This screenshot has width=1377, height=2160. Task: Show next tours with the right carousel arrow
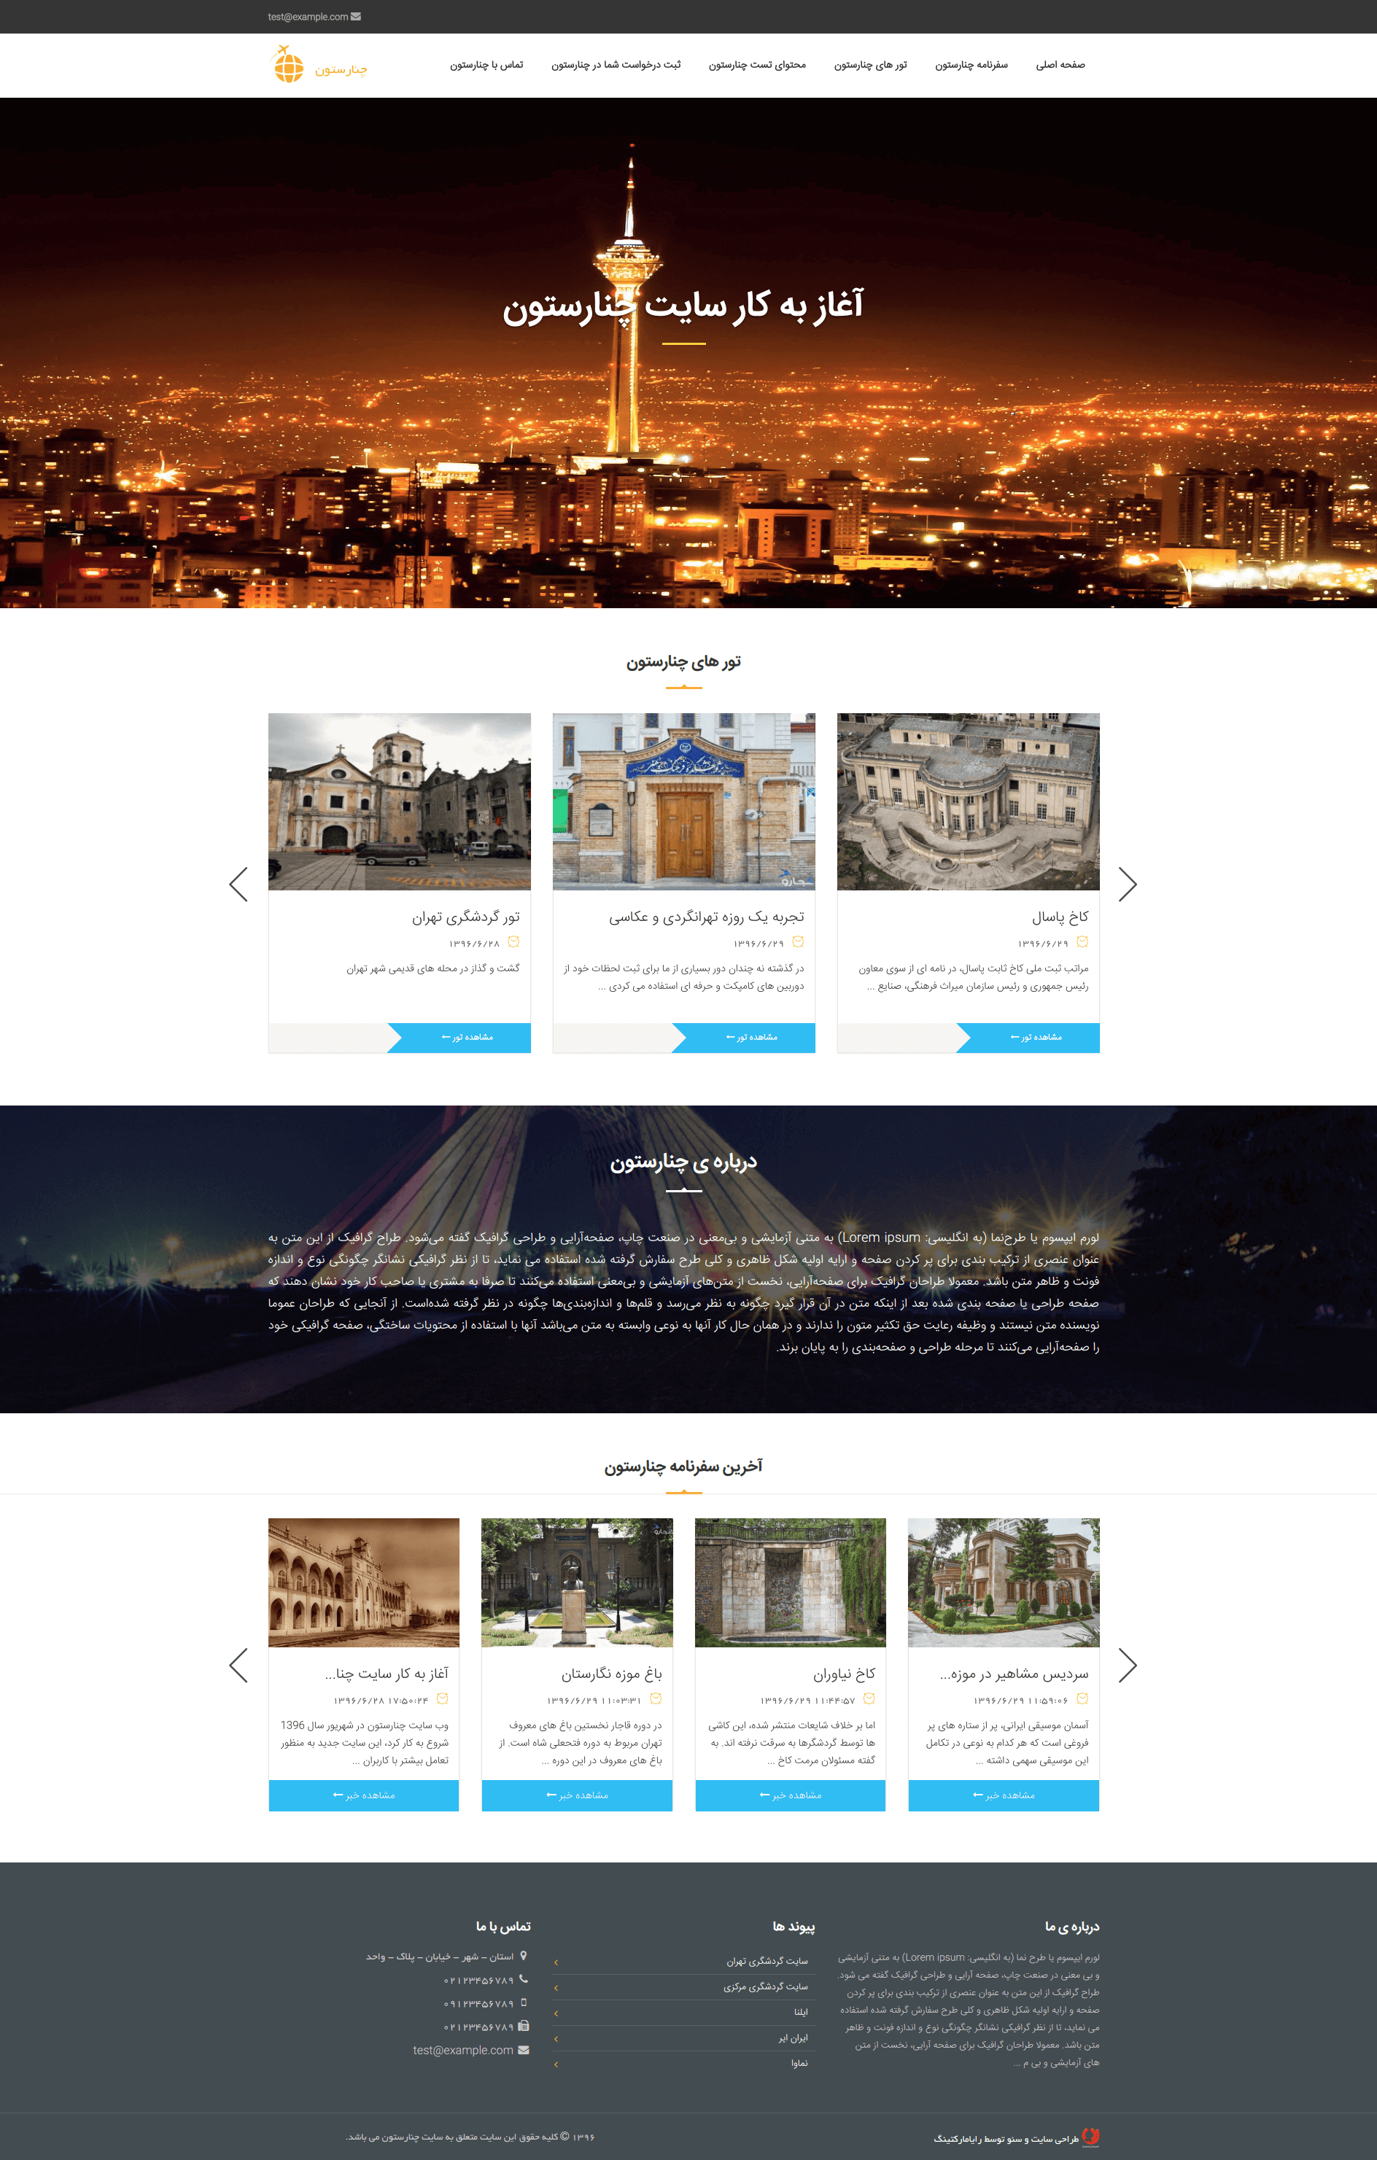click(1128, 885)
